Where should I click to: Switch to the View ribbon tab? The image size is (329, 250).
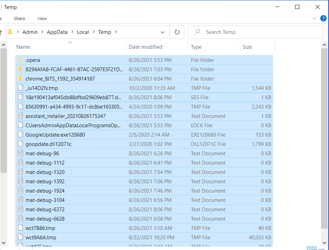42,18
